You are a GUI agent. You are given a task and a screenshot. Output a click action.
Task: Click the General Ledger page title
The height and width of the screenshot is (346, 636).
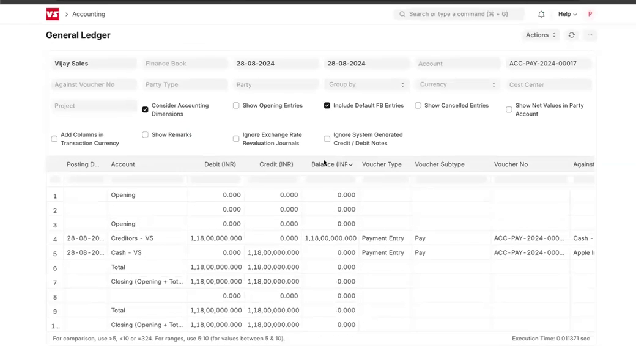[x=78, y=35]
